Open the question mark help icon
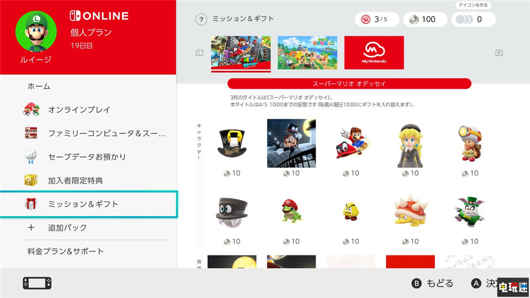Viewport: 530px width, 298px height. coord(201,19)
